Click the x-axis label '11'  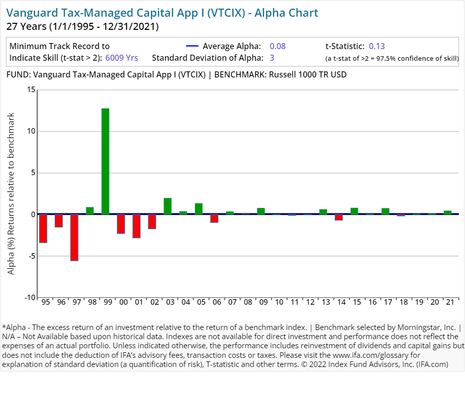point(294,302)
